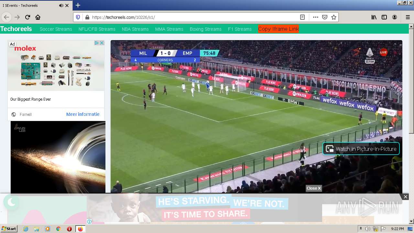Open the tracking protection shield icon
Image resolution: width=414 pixels, height=233 pixels.
click(78, 17)
